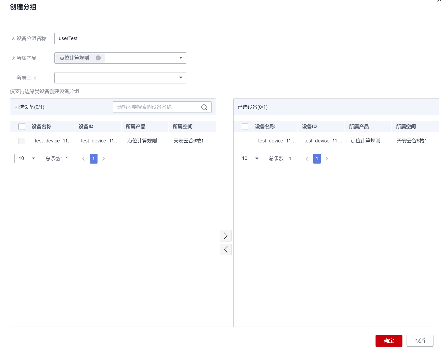
Task: Change page size in 已选设备 pagination
Action: coord(250,159)
